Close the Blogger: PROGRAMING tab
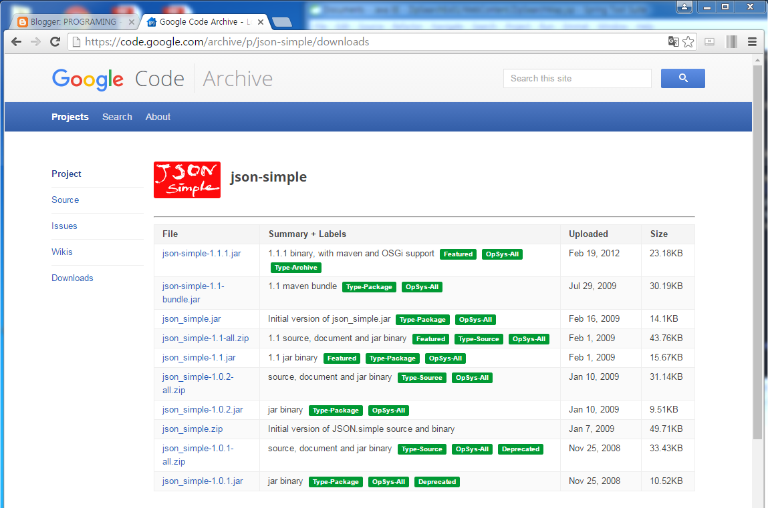The width and height of the screenshot is (768, 508). tap(131, 22)
